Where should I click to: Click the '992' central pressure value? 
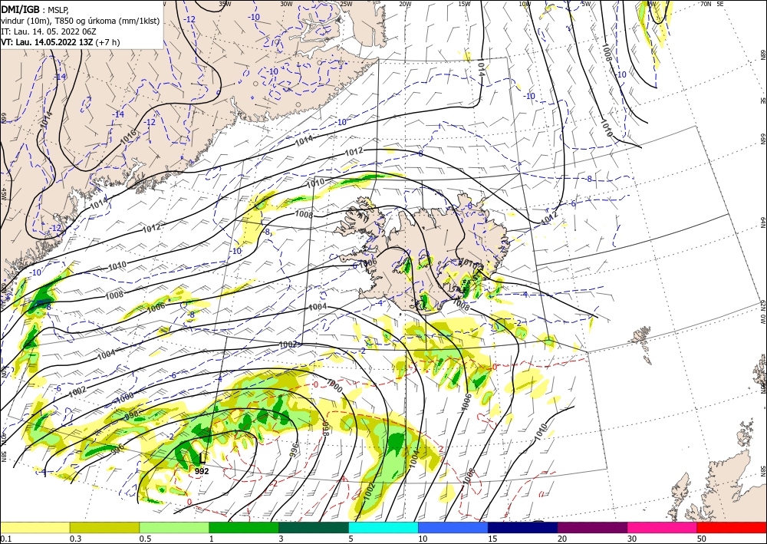tap(202, 471)
